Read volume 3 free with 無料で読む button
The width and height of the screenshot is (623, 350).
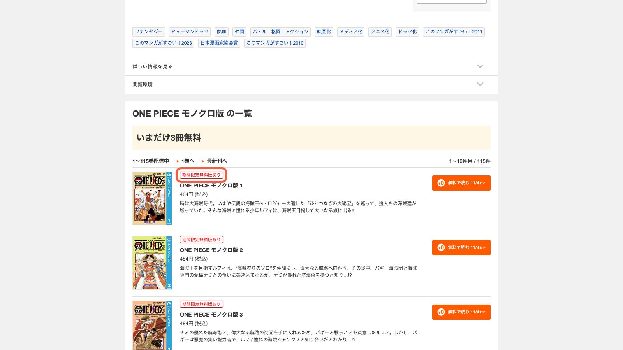461,312
